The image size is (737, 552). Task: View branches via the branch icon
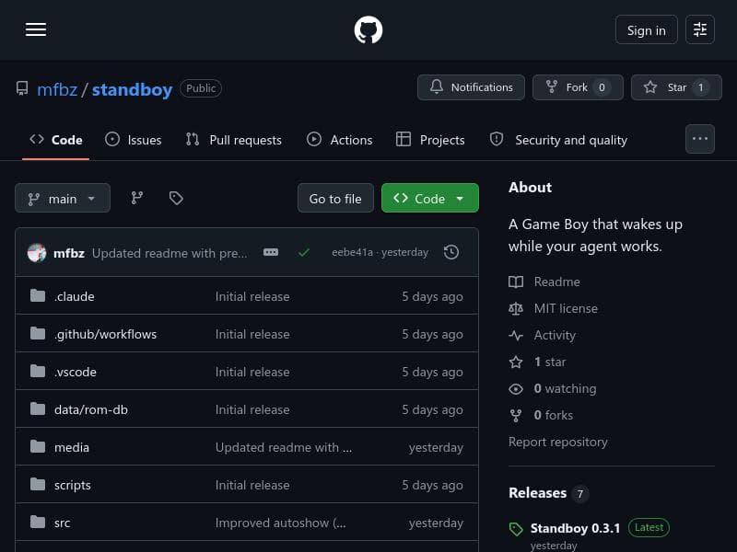pyautogui.click(x=136, y=198)
